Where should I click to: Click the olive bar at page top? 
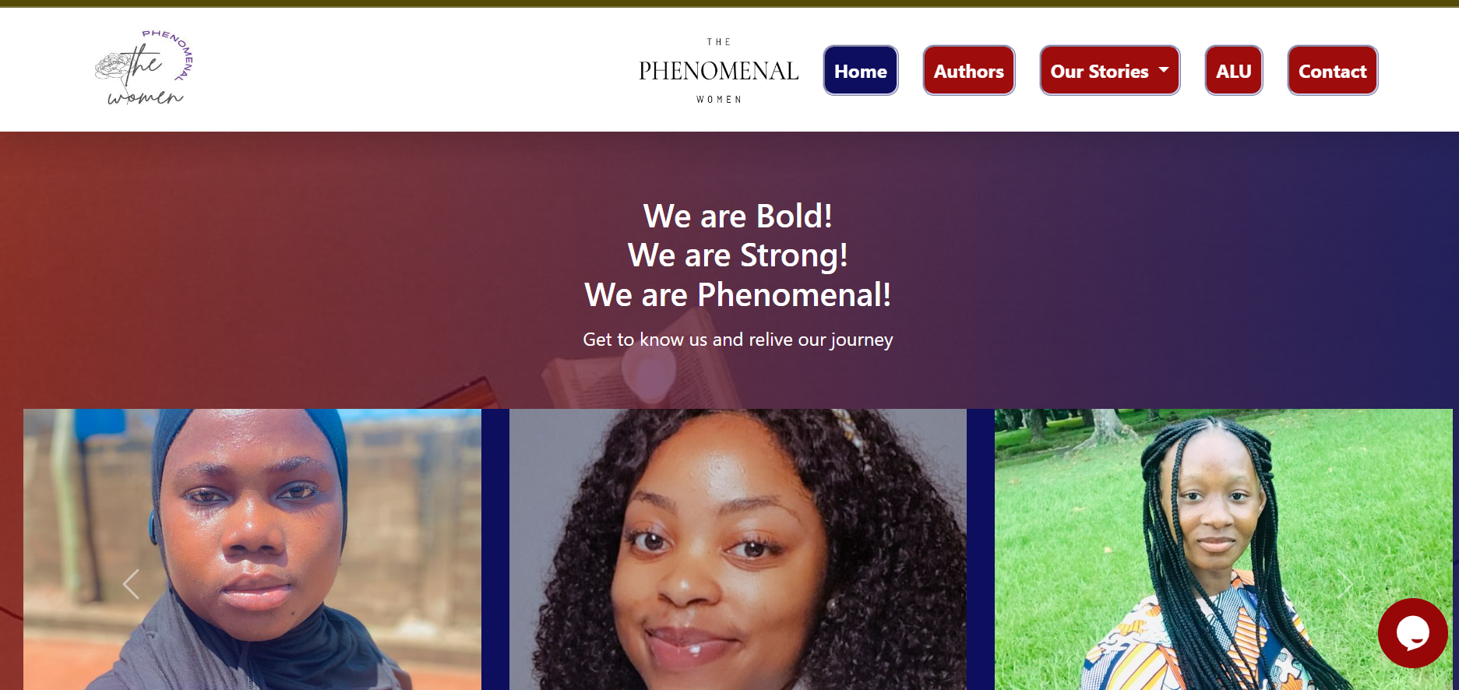pyautogui.click(x=729, y=3)
